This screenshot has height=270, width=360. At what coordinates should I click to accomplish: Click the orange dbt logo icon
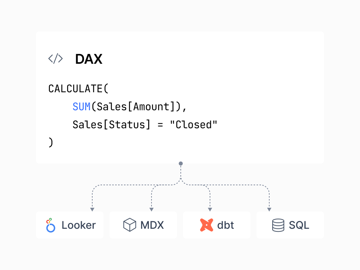coord(206,225)
